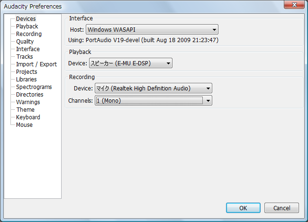Select the Quality category
This screenshot has height=222, width=308.
pyautogui.click(x=25, y=42)
